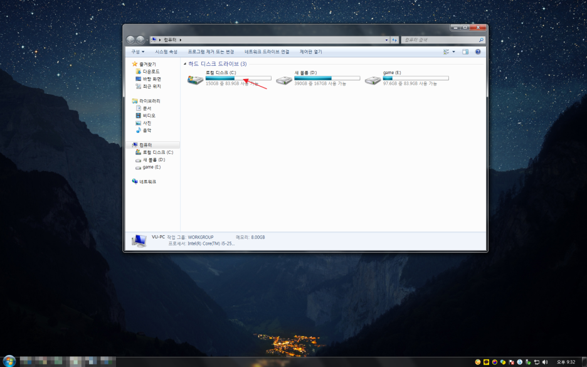
Task: Click the Help question mark icon
Action: (478, 51)
